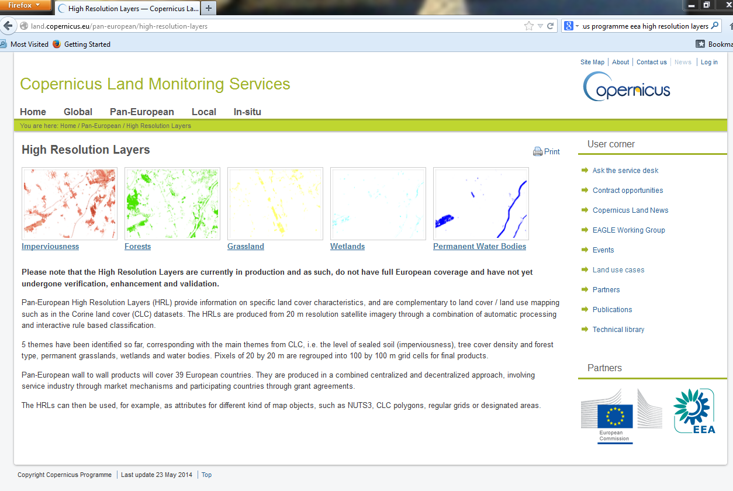The height and width of the screenshot is (491, 733).
Task: Open the About link in header
Action: tap(621, 62)
